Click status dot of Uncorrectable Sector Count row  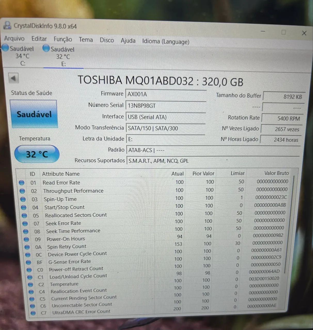[x=33, y=306]
